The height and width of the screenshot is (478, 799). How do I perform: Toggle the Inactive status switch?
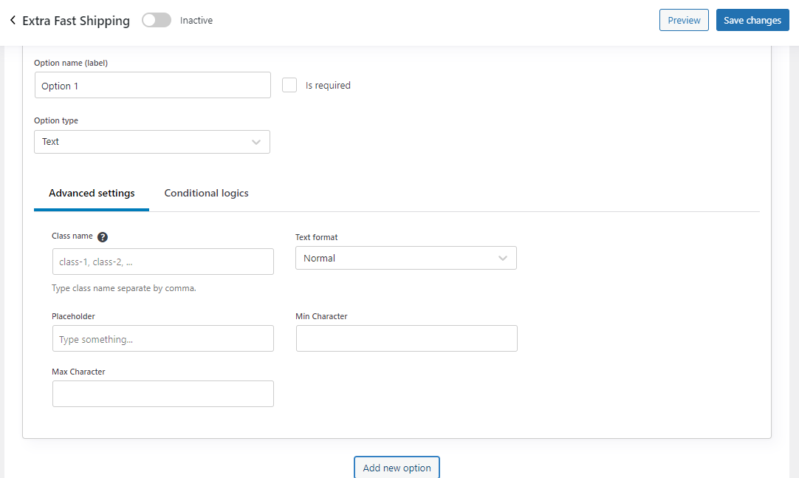pos(157,20)
